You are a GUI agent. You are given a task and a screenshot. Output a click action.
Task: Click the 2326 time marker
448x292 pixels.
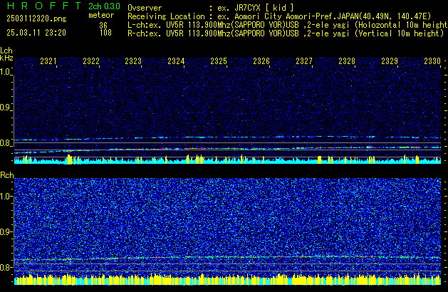click(261, 61)
